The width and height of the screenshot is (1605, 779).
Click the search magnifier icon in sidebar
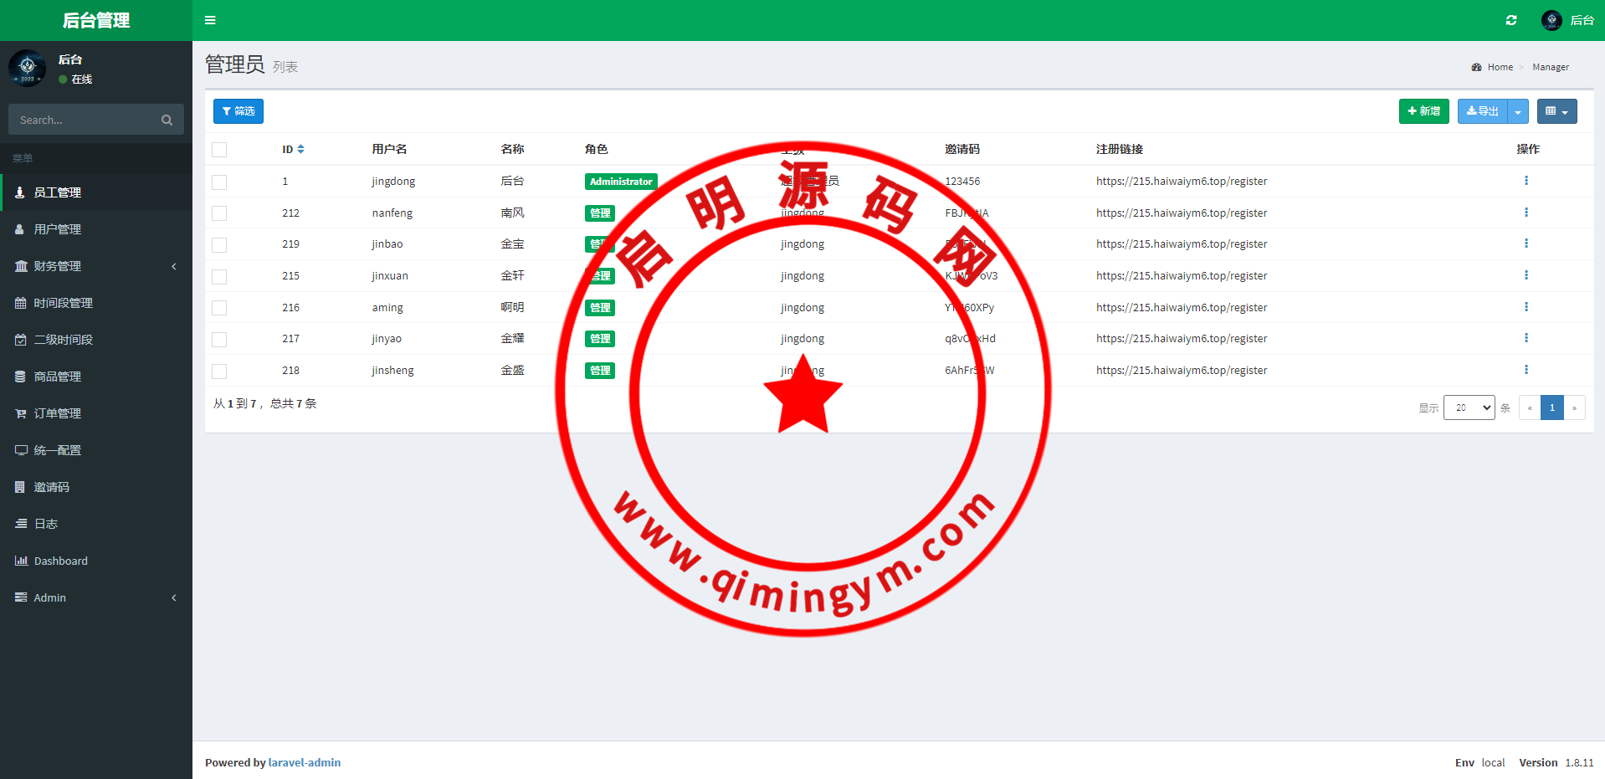[167, 120]
